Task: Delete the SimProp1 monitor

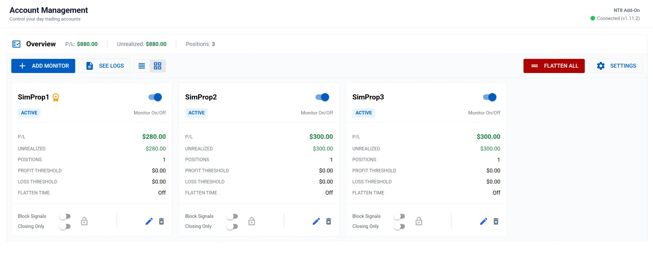Action: click(161, 222)
